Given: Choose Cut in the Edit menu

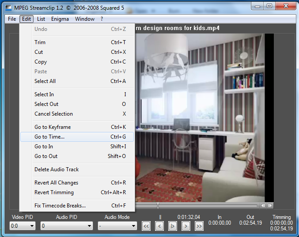Looking at the screenshot, I should point(77,52).
